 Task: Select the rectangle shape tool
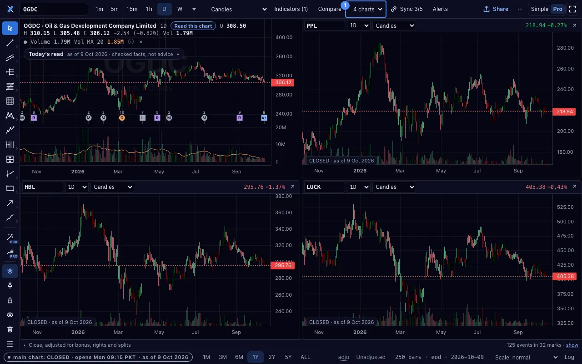point(10,188)
